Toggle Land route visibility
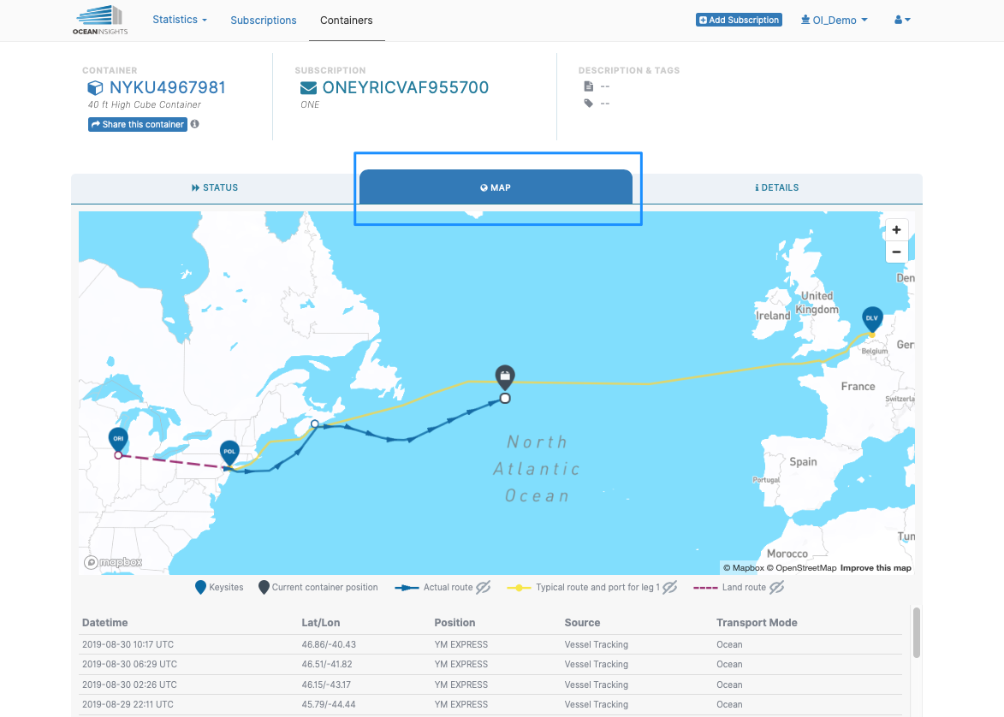Viewport: 1004px width, 717px height. [x=776, y=587]
